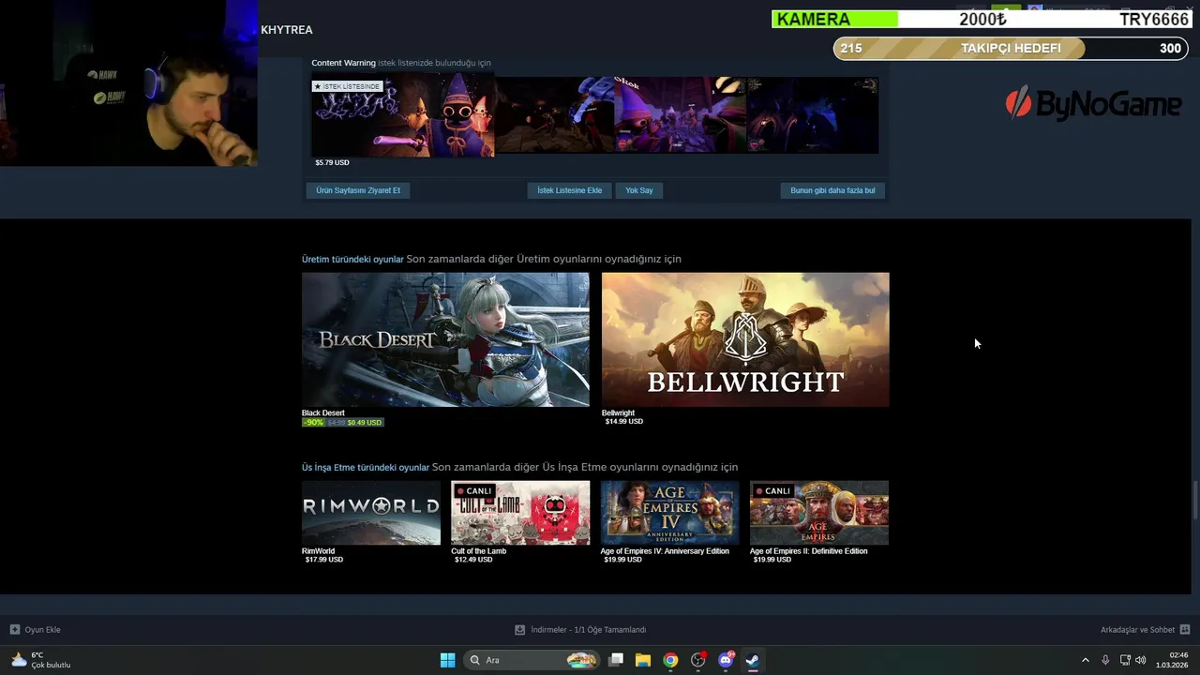1200x675 pixels.
Task: Open Content Warning main capsule image
Action: tap(403, 115)
